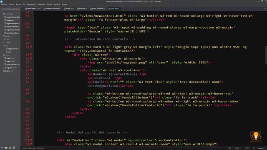Open registerController.js in the file tree
The width and height of the screenshot is (267, 150).
[x=12, y=30]
